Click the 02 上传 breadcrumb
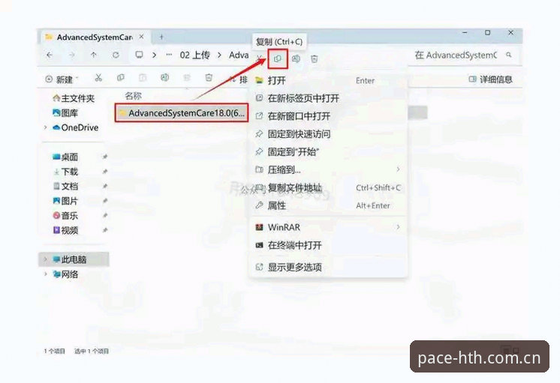The width and height of the screenshot is (560, 383). (194, 55)
